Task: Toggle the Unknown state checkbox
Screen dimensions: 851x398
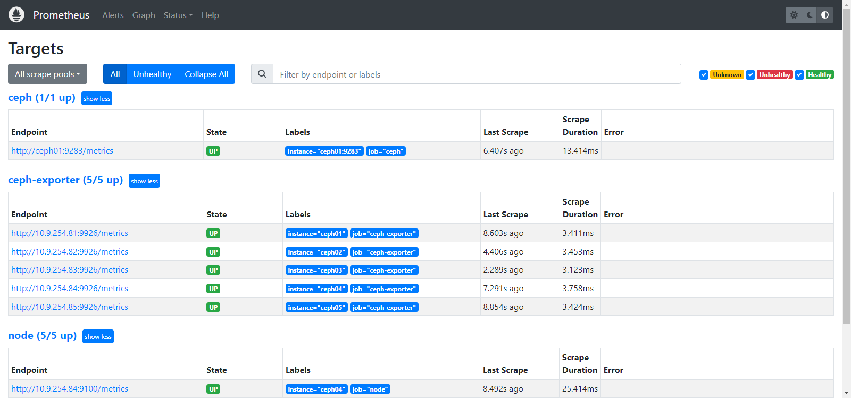Action: (704, 75)
